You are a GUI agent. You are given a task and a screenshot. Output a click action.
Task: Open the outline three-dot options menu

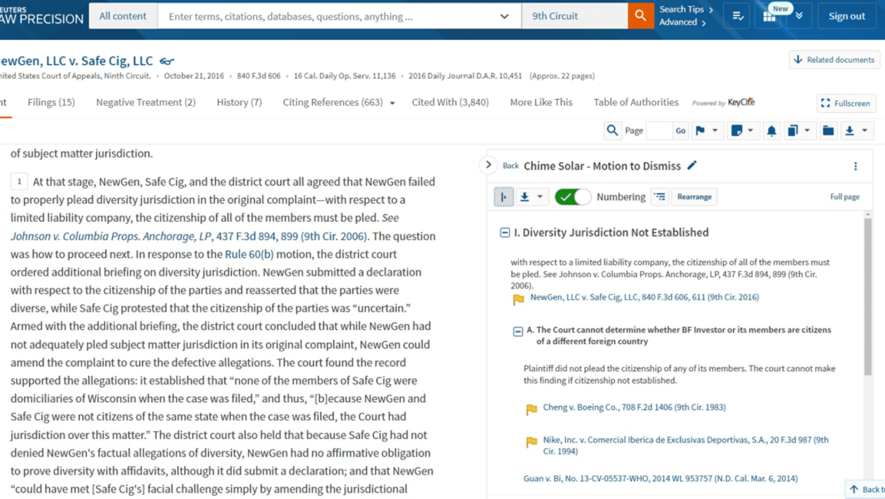coord(855,166)
